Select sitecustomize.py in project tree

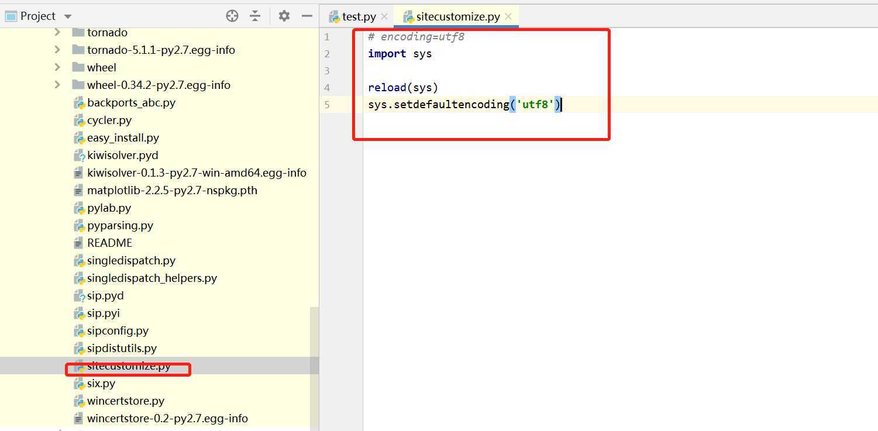(x=129, y=366)
